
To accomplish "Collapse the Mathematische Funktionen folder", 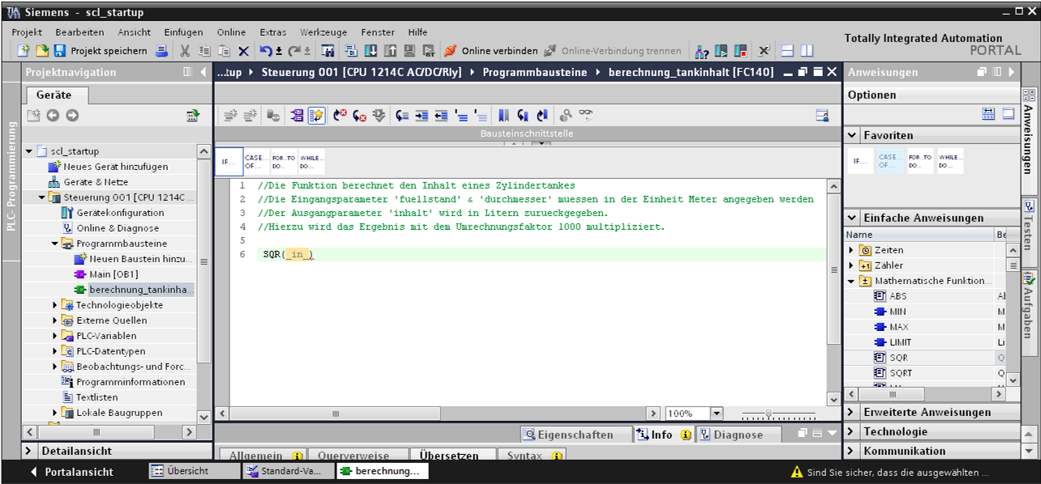I will (851, 281).
